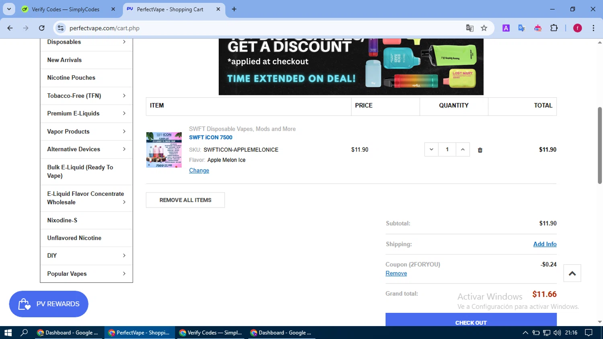
Task: Increase quantity with up chevron
Action: pos(463,150)
